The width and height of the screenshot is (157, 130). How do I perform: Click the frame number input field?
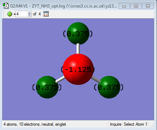coord(22,14)
